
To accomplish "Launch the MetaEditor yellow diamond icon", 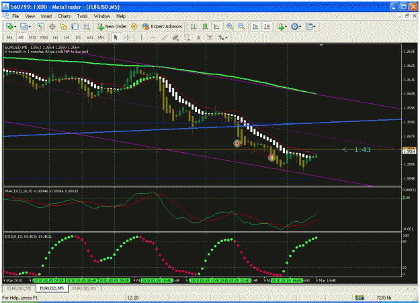I will click(x=134, y=26).
